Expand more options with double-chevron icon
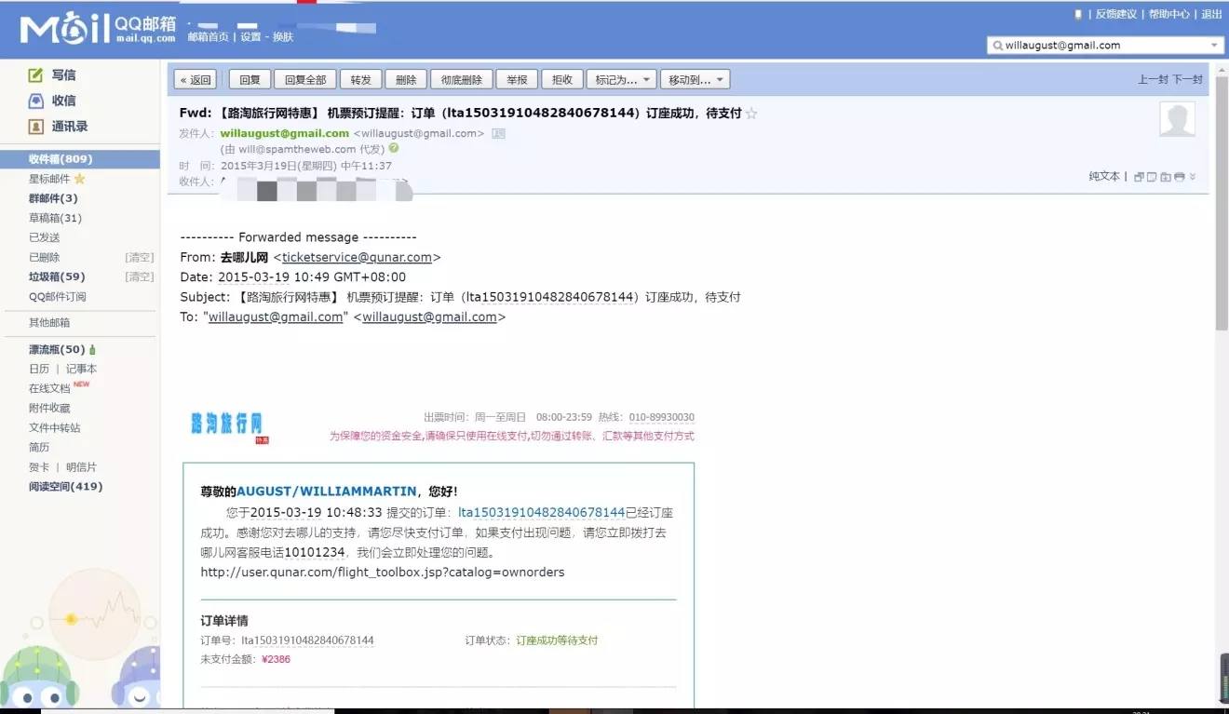 pos(1193,177)
